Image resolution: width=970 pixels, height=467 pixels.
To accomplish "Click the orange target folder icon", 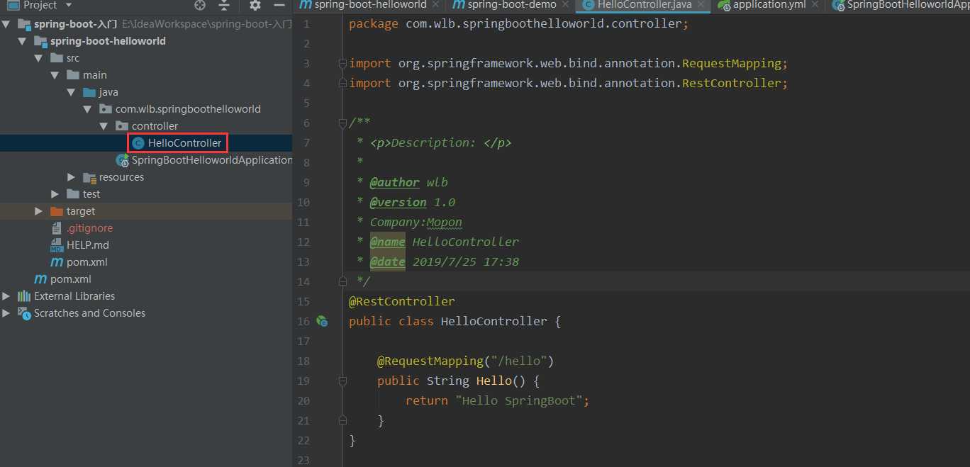I will tap(57, 211).
